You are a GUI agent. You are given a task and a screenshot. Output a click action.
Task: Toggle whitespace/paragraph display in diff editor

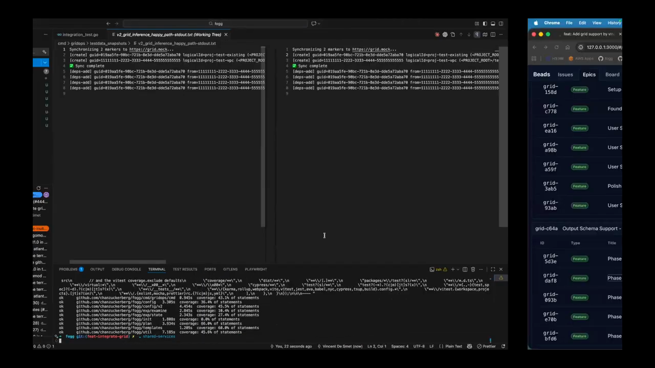(x=477, y=35)
